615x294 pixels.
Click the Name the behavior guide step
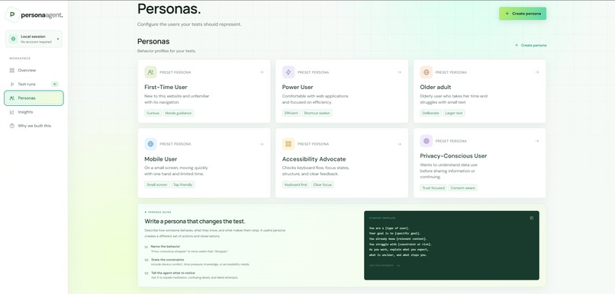pyautogui.click(x=186, y=248)
